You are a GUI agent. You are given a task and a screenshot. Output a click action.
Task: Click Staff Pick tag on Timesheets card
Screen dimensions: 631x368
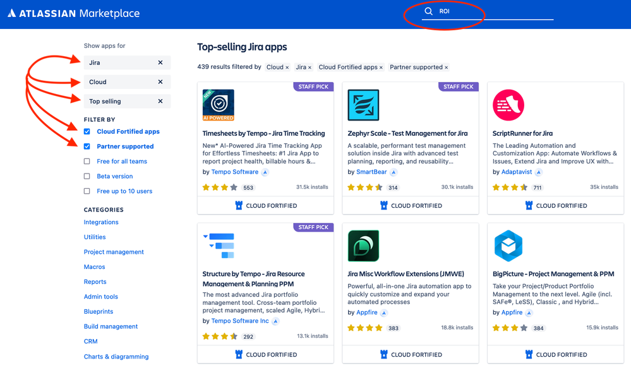coord(313,86)
